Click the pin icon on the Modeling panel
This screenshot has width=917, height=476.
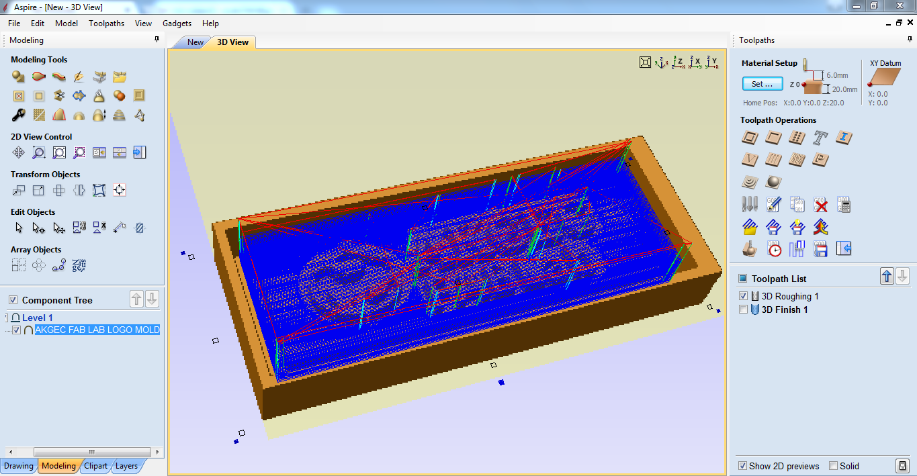click(x=157, y=40)
